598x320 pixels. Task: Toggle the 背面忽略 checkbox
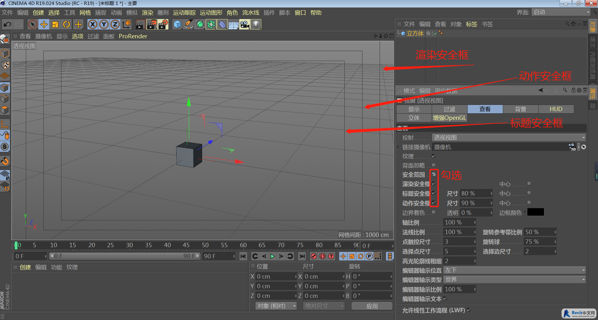[x=434, y=165]
